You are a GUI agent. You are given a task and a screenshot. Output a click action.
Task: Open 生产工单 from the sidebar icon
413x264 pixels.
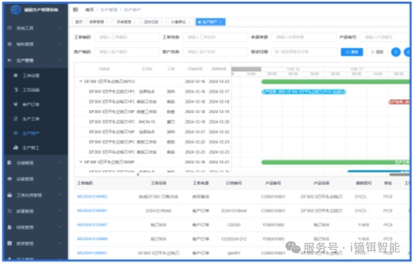point(16,119)
